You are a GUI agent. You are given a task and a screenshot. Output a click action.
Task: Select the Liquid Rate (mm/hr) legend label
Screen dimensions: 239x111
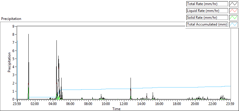207,11
